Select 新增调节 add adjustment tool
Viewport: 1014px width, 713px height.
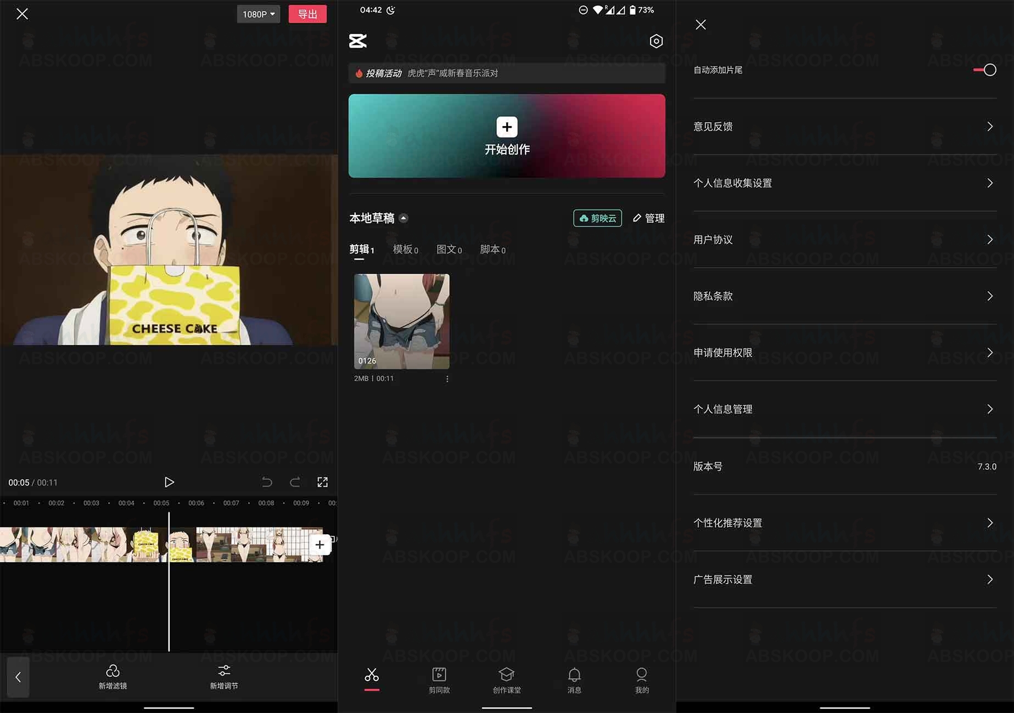pos(224,677)
